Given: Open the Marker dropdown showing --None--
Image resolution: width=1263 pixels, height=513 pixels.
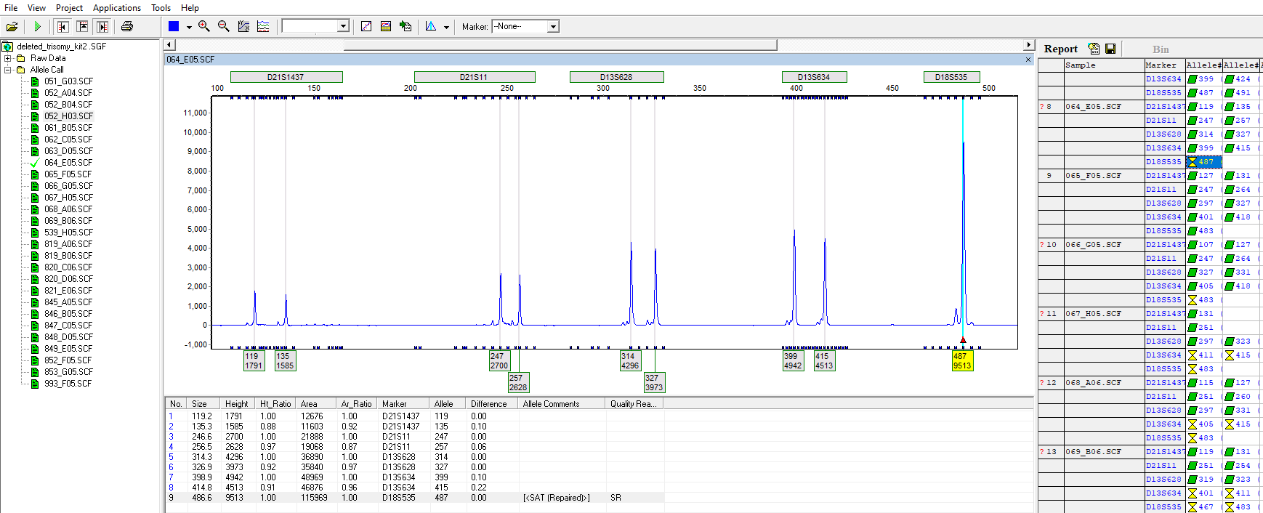Looking at the screenshot, I should coord(525,27).
